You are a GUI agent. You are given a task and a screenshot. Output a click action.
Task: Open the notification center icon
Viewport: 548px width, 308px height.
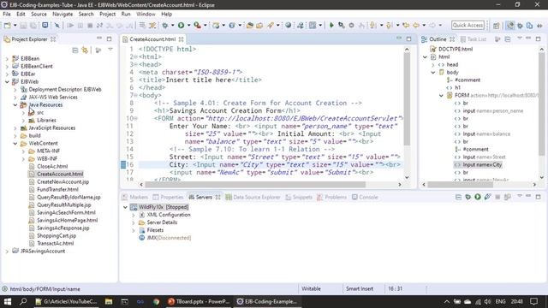point(533,301)
